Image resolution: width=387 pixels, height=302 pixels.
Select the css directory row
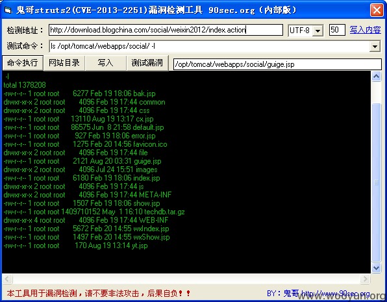[x=77, y=110]
